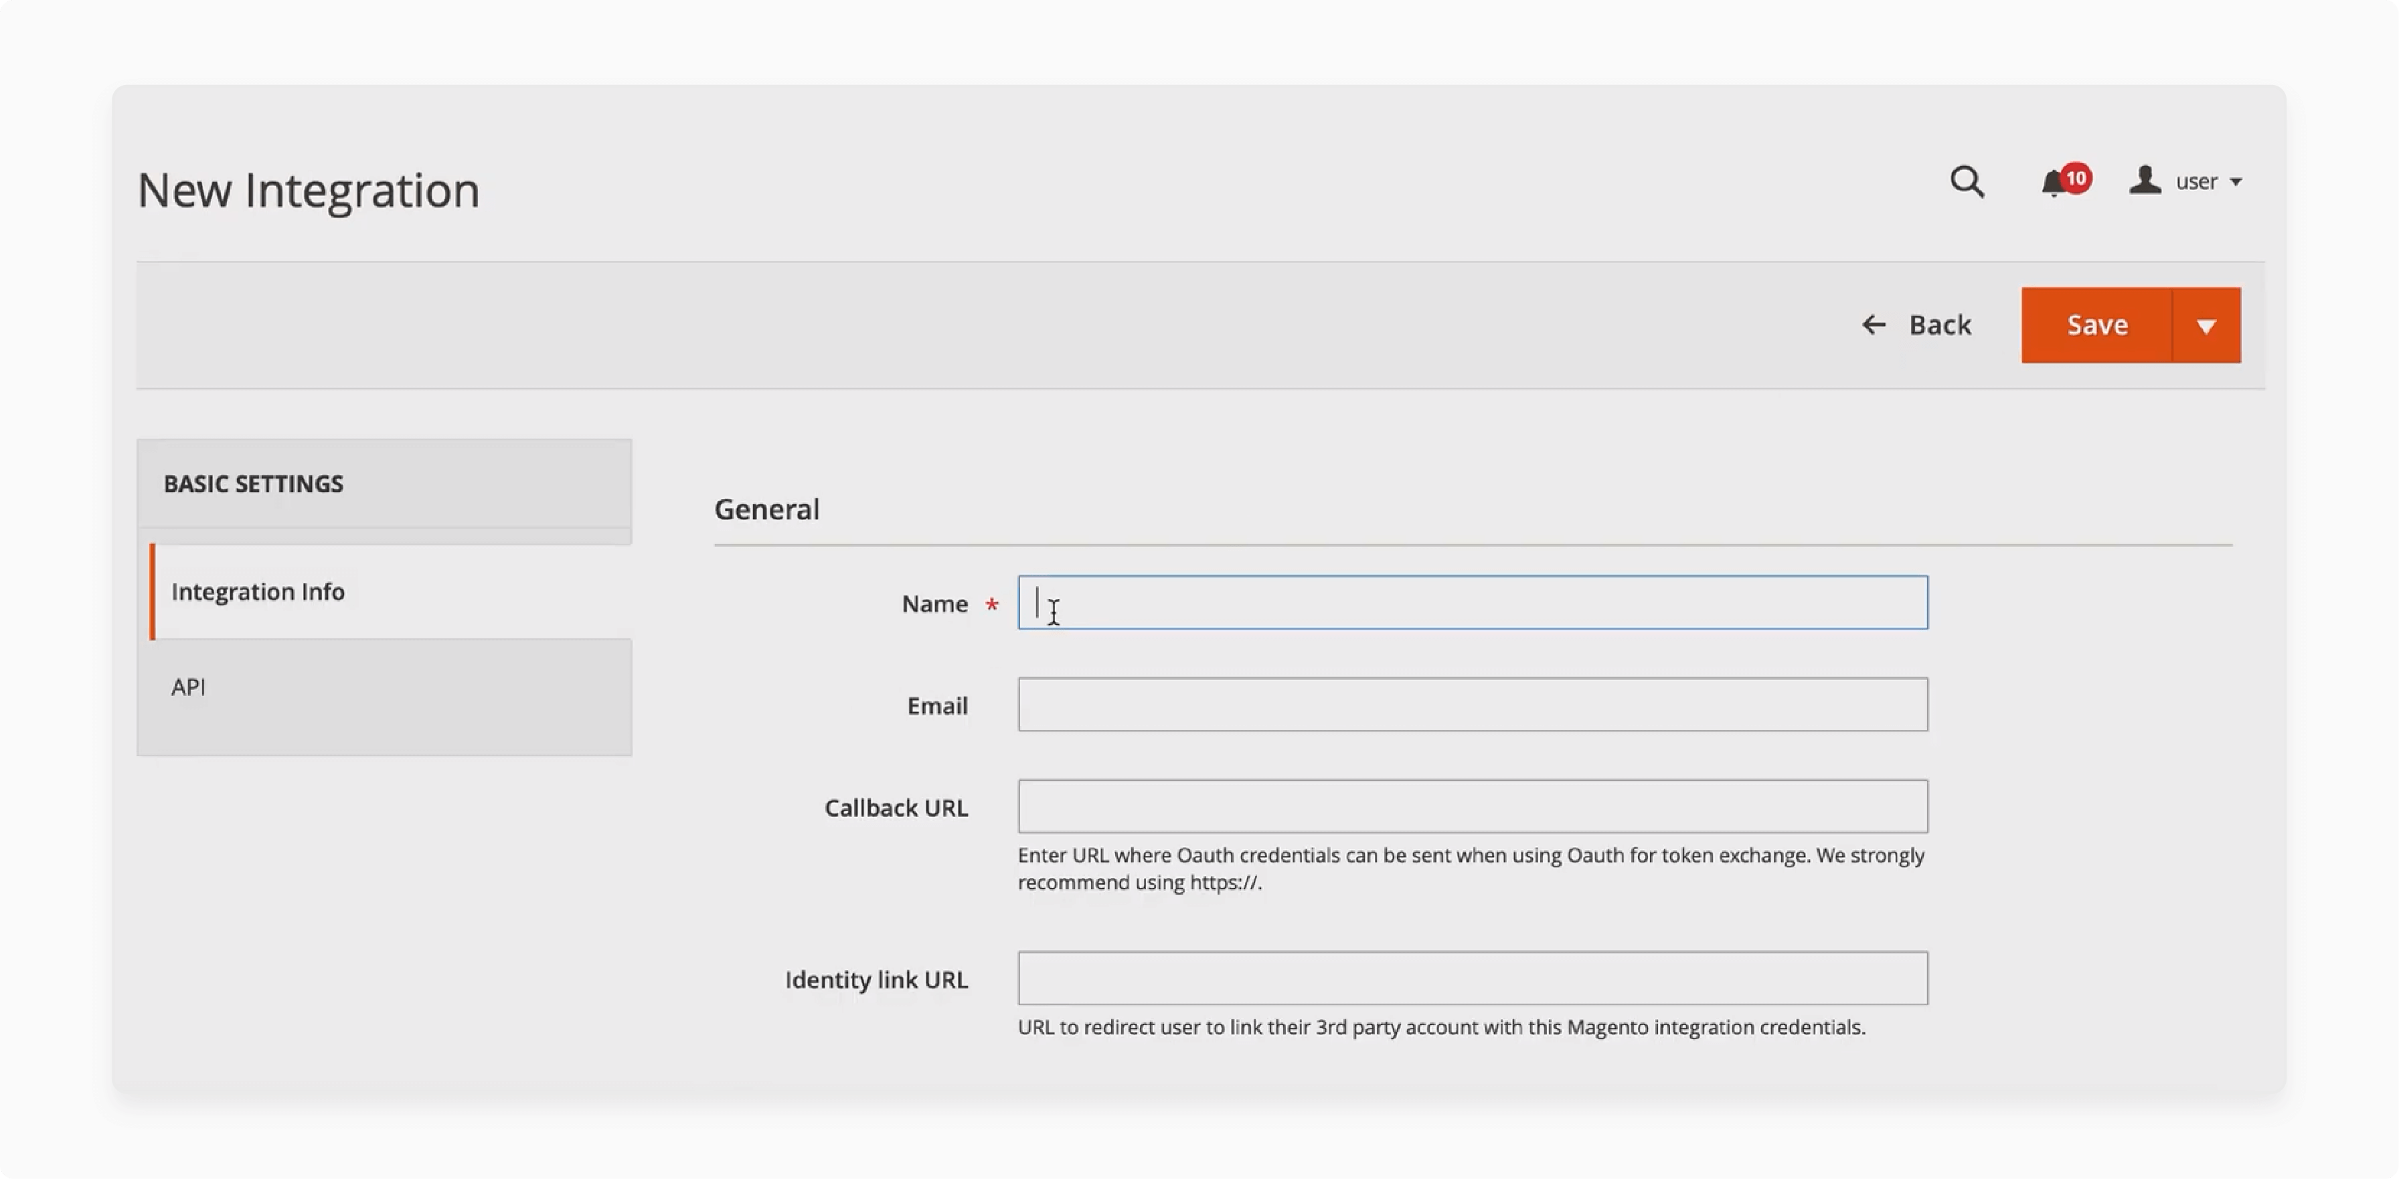The image size is (2399, 1179).
Task: Collapse the BASIC SETTINGS section header
Action: tap(385, 483)
